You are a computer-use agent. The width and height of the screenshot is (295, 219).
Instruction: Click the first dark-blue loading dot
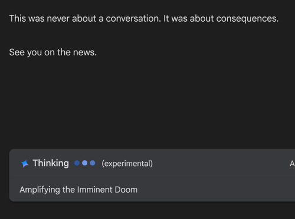pyautogui.click(x=77, y=163)
